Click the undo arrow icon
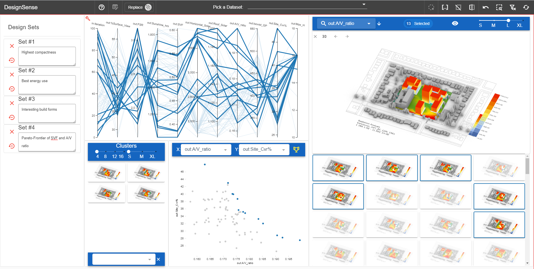534x269 pixels. pos(485,7)
